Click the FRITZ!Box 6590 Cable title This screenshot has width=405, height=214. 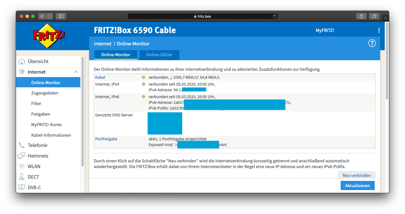pyautogui.click(x=135, y=30)
